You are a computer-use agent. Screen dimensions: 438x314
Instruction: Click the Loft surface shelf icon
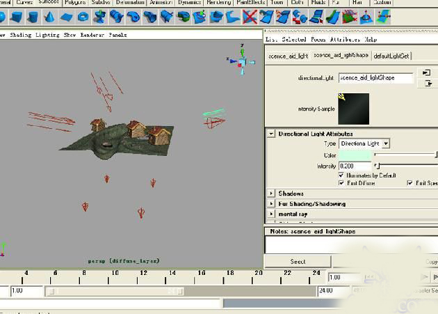point(117,17)
